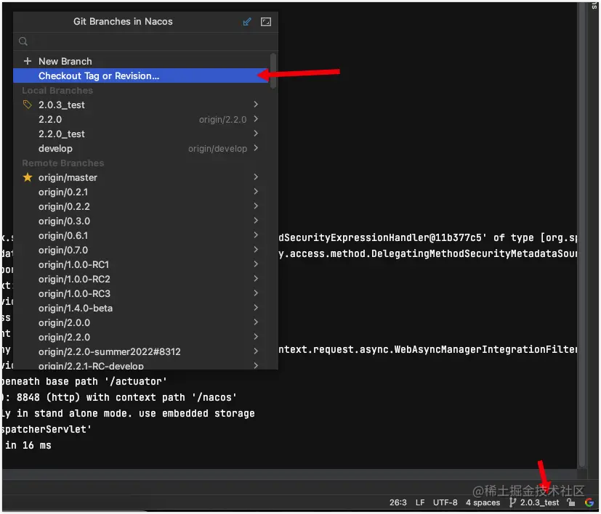The height and width of the screenshot is (514, 601).
Task: Click the Local Branches section header
Action: tap(57, 91)
